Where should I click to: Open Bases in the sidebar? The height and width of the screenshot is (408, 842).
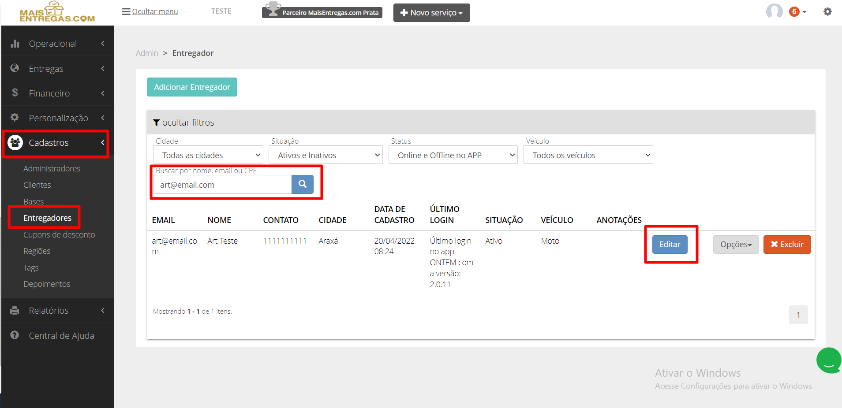[x=34, y=201]
